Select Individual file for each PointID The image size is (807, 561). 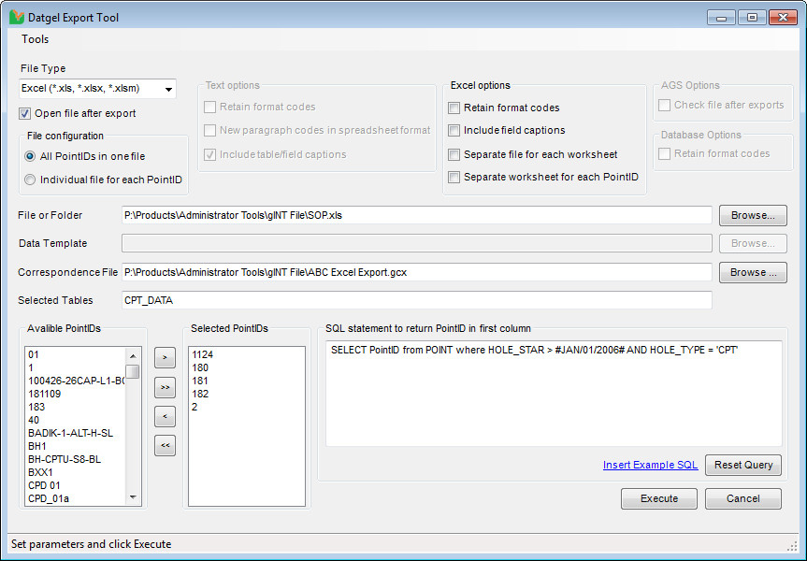point(30,180)
